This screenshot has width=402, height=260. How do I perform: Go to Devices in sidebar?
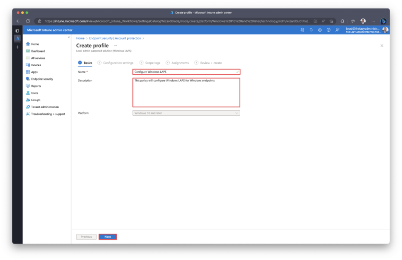point(33,65)
